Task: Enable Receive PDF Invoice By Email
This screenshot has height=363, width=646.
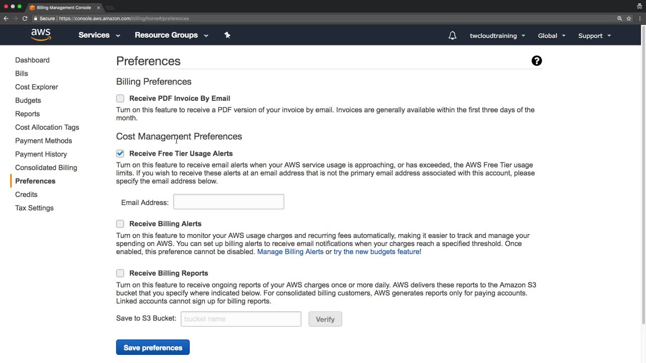Action: [x=120, y=98]
